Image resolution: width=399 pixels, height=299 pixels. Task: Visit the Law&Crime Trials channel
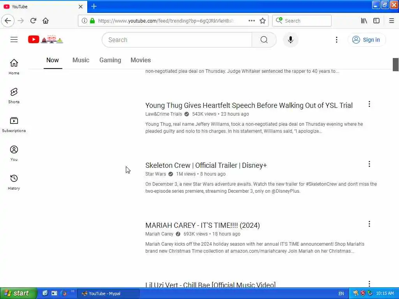coord(164,114)
